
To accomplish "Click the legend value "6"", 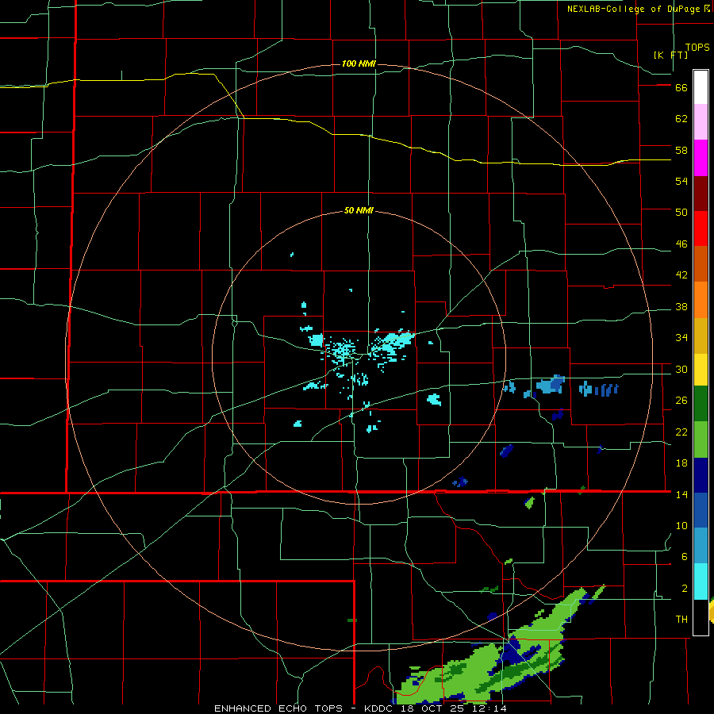I will point(685,557).
